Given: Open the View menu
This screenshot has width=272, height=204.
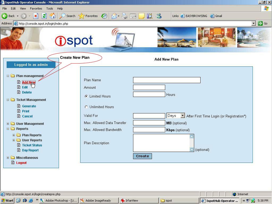Looking at the screenshot, I should pos(23,8).
